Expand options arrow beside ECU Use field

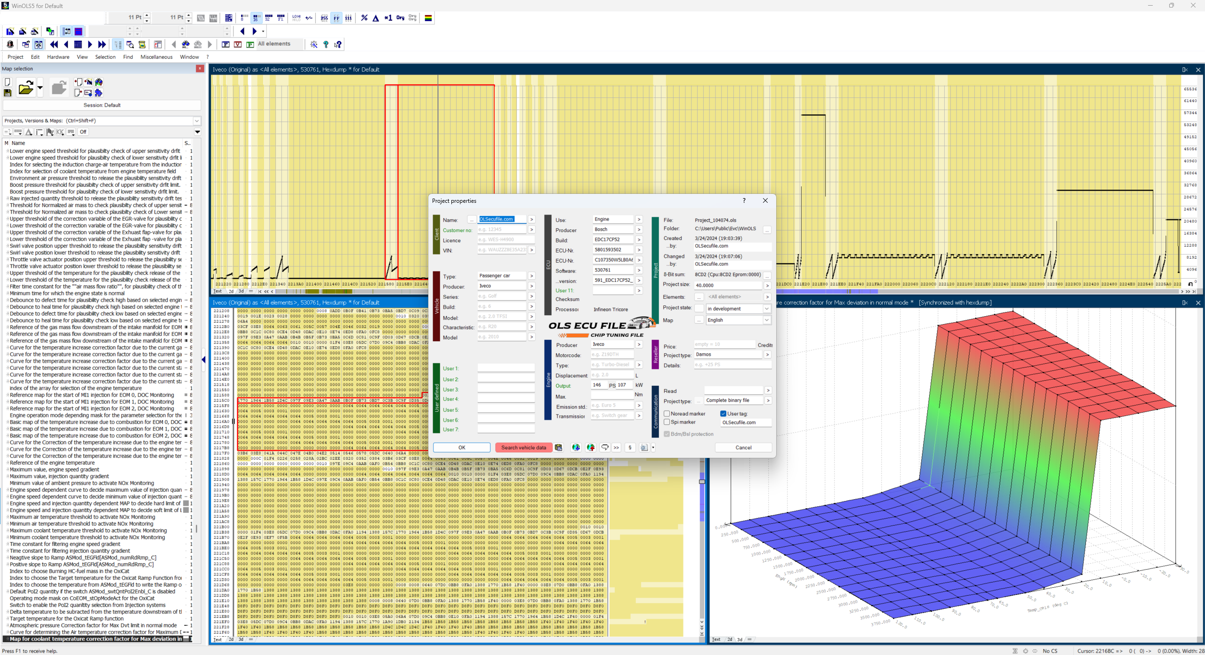(x=639, y=219)
